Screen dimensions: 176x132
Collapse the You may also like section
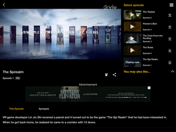pyautogui.click(x=172, y=71)
